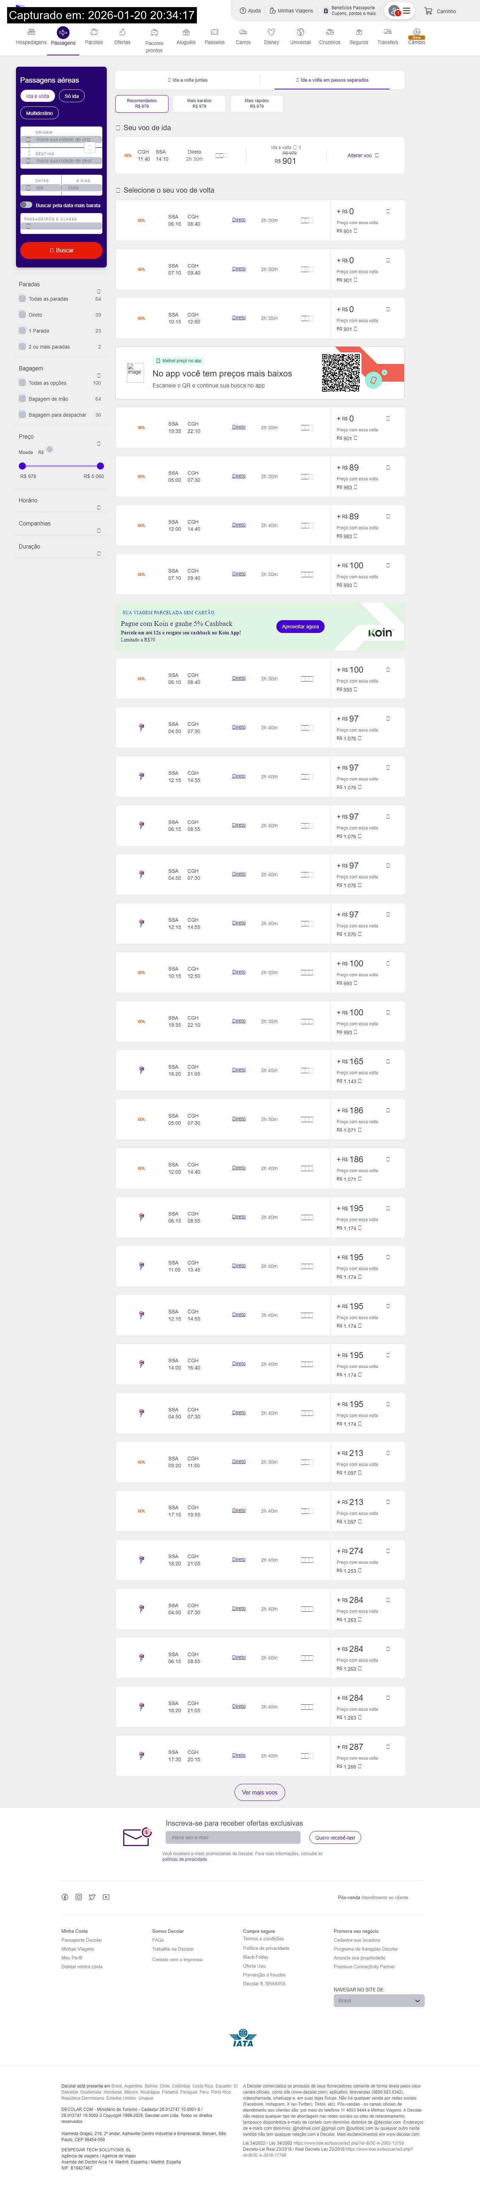
Task: Check the Bagagem de mão filter
Action: (x=22, y=398)
